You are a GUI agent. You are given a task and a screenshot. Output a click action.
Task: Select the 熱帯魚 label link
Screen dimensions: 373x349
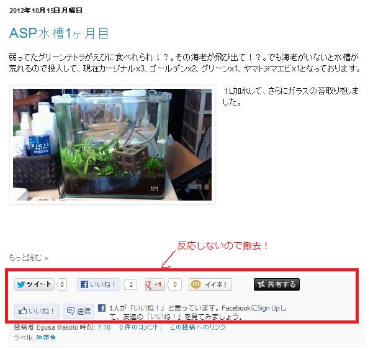[46, 337]
